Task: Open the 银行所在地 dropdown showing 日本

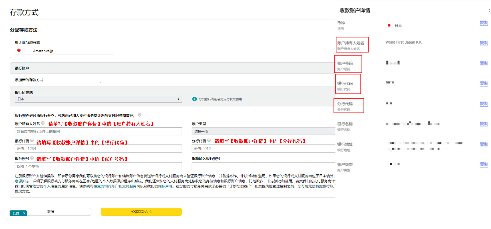Action: click(98, 99)
